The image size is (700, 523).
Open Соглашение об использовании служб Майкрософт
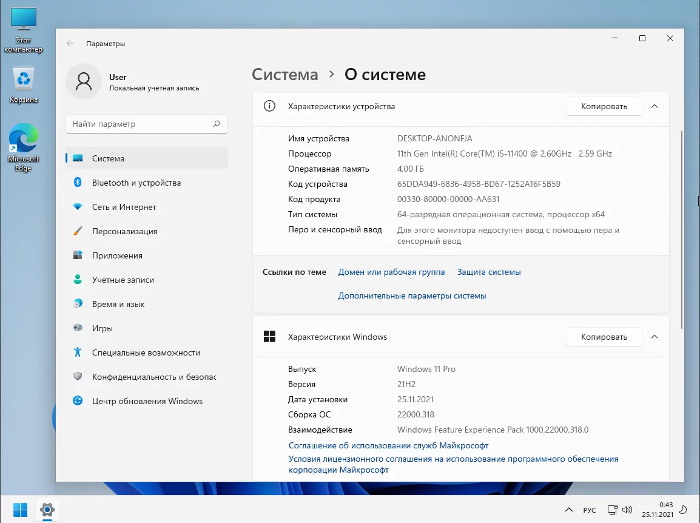pos(388,445)
